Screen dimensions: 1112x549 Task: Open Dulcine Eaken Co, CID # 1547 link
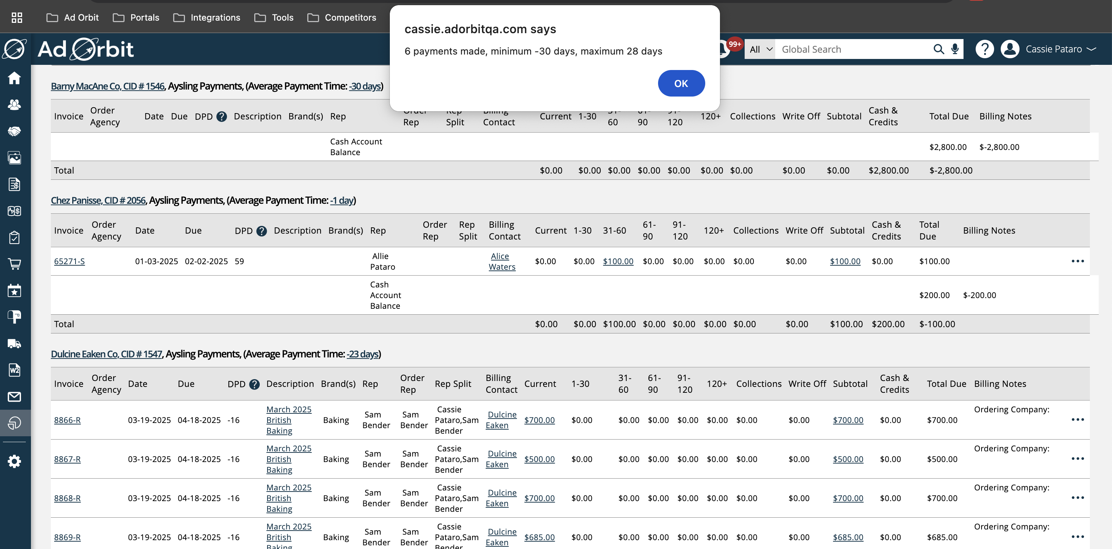pos(106,354)
